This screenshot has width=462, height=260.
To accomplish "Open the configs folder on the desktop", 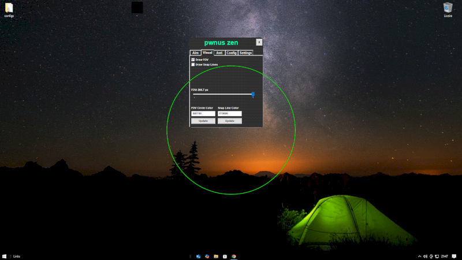I will pyautogui.click(x=9, y=8).
